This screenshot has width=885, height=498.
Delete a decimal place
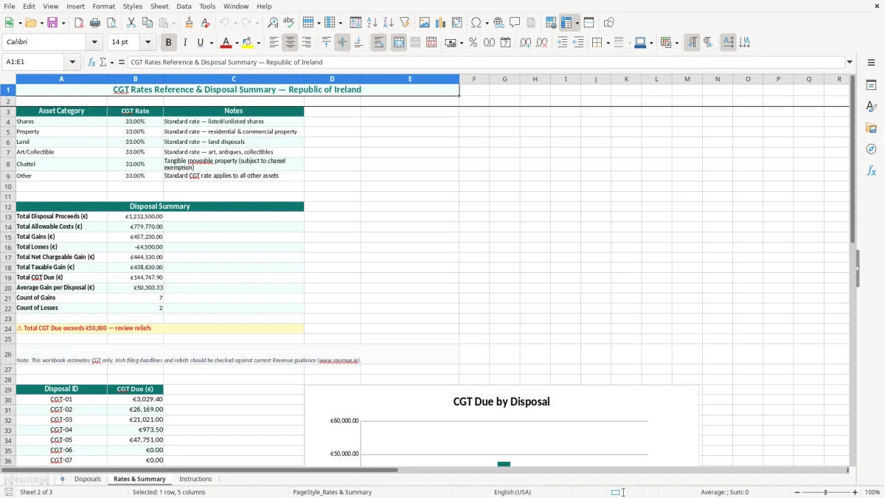(x=542, y=43)
